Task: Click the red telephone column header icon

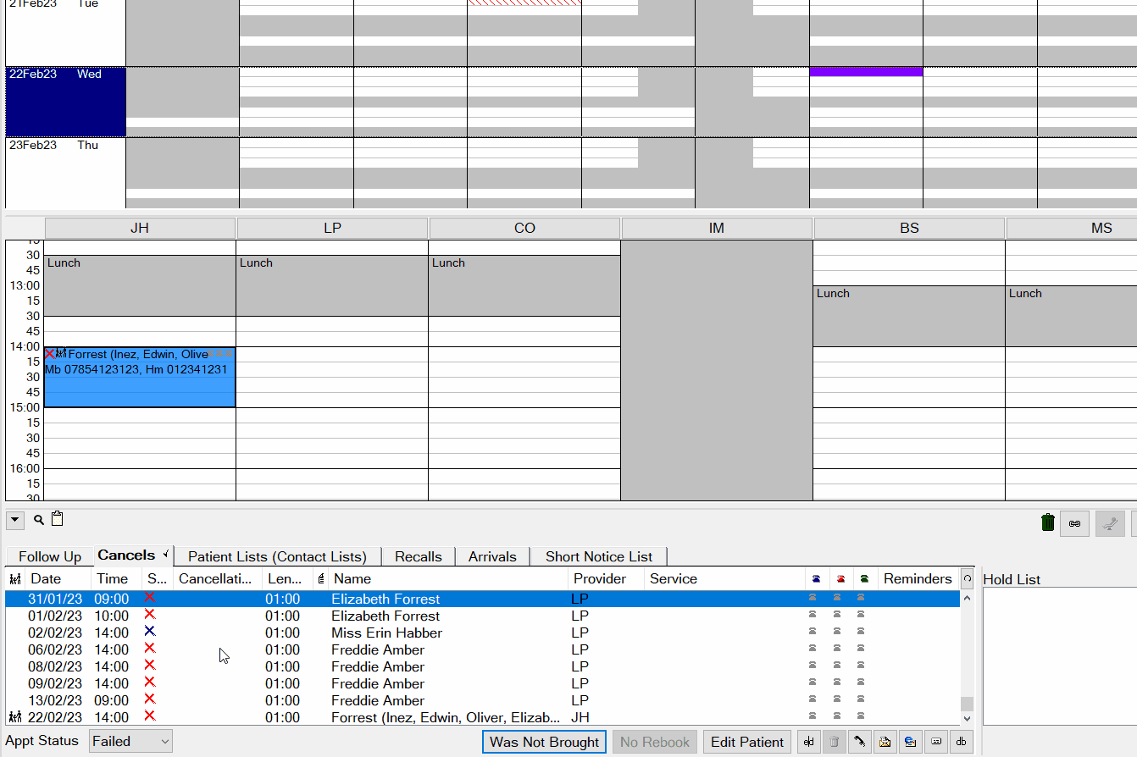Action: point(840,579)
